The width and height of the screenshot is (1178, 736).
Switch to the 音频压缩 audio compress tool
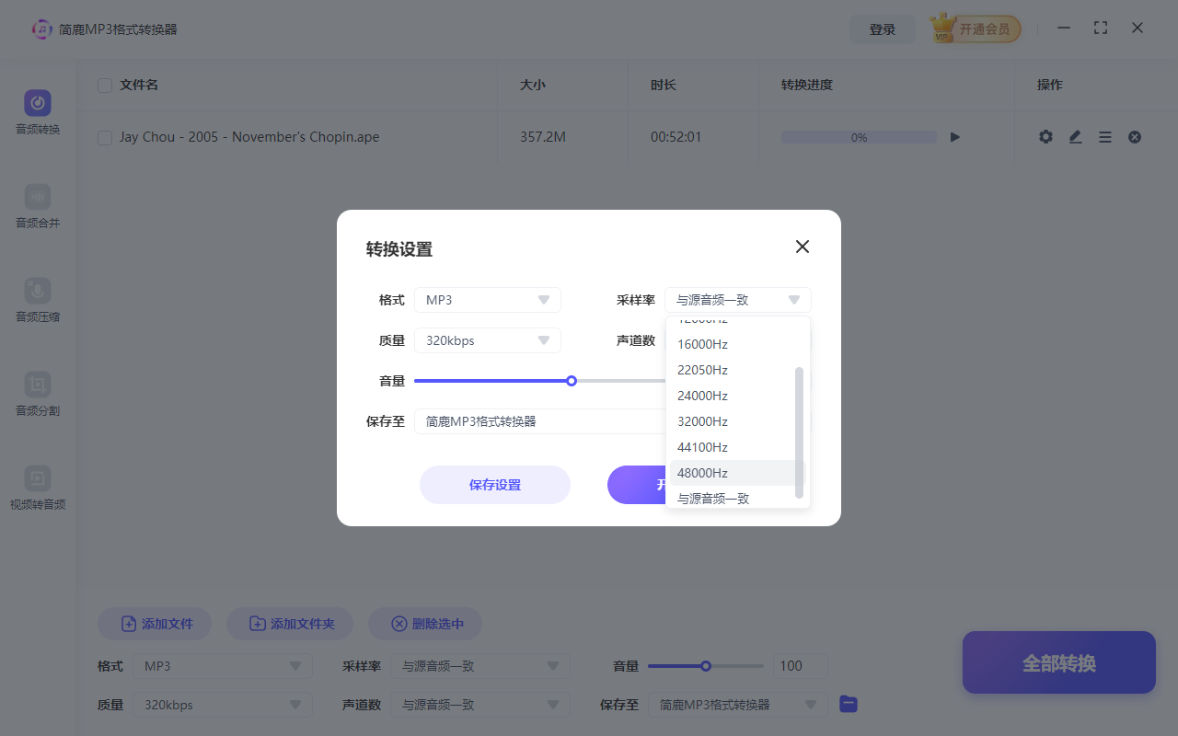pyautogui.click(x=37, y=301)
